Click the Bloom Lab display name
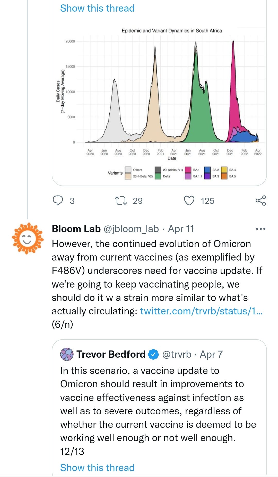The height and width of the screenshot is (477, 278). [76, 229]
